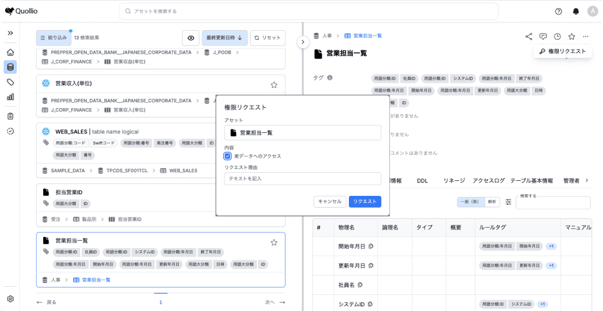Click the home icon in left sidebar
Image resolution: width=603 pixels, height=311 pixels.
(x=10, y=52)
